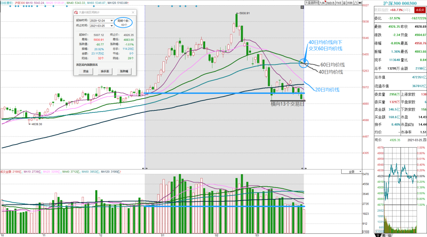Click the X1000 intraday volume scale label

(x=380, y=231)
